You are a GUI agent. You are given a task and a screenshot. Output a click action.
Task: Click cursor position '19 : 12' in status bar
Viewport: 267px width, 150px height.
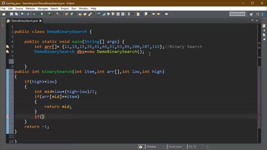[x=192, y=147]
